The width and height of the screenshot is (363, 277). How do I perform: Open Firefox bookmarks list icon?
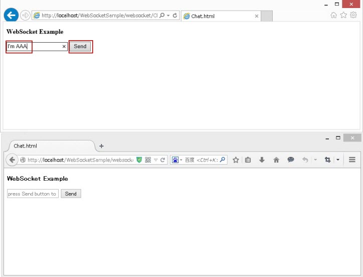(248, 160)
